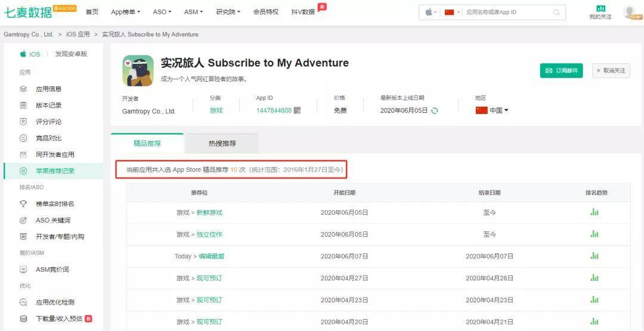Select iOS platform in sidebar
The width and height of the screenshot is (644, 331).
click(30, 54)
